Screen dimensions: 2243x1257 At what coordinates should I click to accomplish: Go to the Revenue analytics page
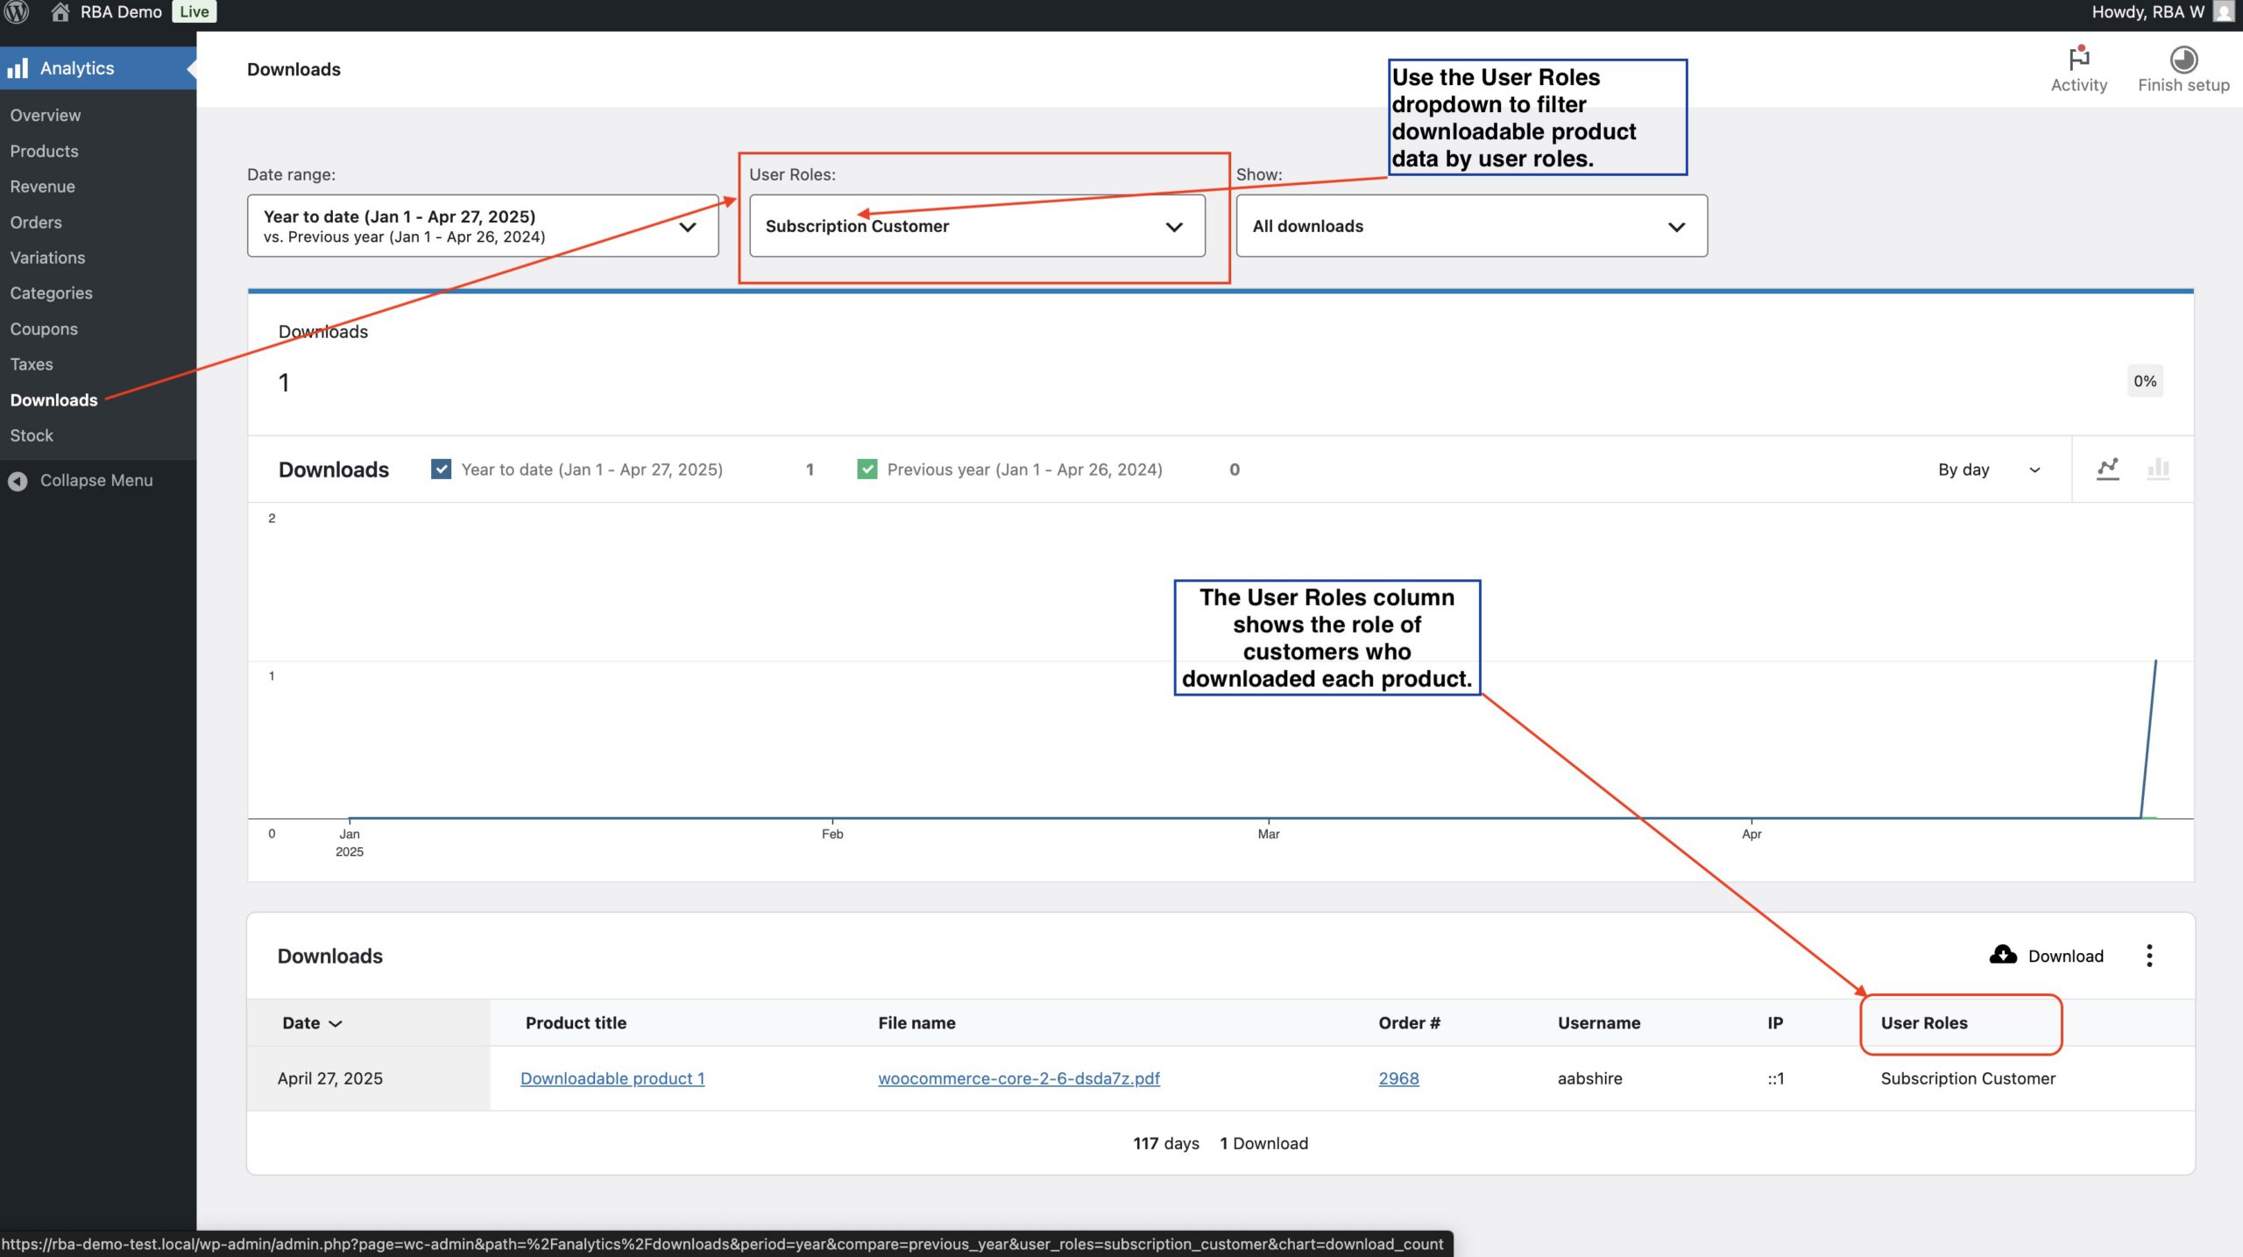coord(42,187)
